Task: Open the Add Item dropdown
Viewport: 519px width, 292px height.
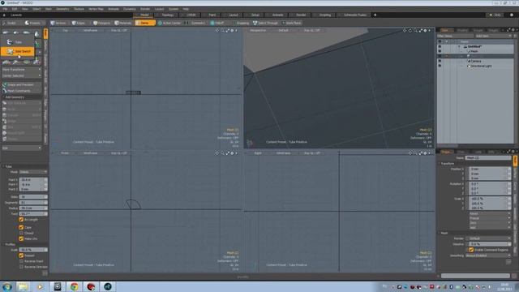Action: click(494, 36)
